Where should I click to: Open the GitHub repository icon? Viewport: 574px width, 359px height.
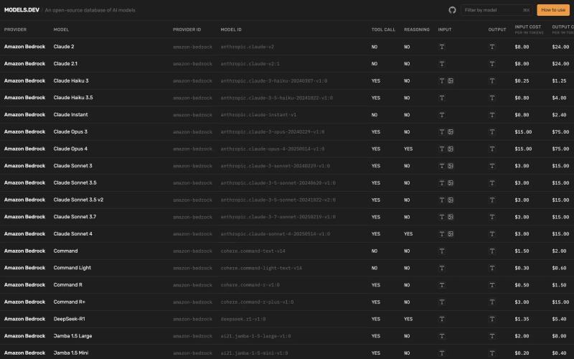coord(452,10)
